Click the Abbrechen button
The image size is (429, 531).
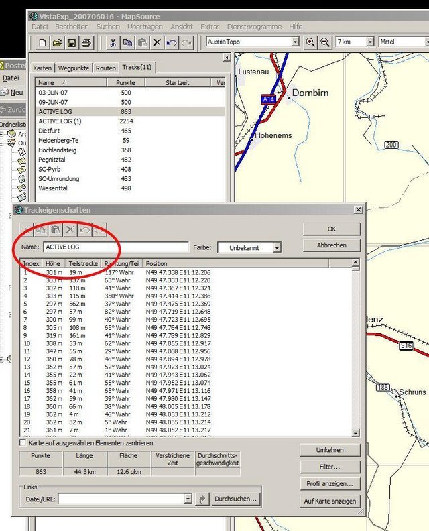pyautogui.click(x=332, y=245)
